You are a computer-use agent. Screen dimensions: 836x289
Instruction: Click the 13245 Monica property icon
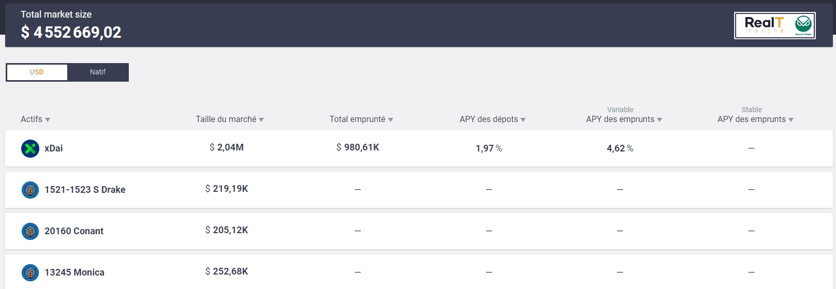[x=30, y=272]
